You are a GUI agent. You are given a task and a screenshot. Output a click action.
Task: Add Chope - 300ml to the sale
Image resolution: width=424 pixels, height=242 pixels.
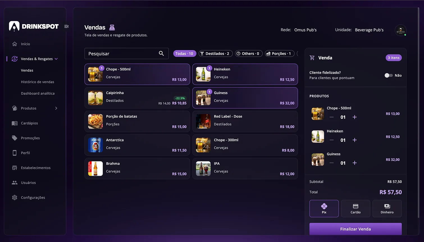[245, 145]
